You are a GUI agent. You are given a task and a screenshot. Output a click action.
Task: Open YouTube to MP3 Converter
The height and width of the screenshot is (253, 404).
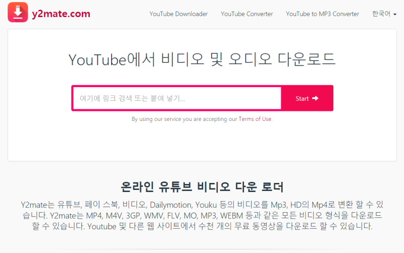tap(322, 14)
